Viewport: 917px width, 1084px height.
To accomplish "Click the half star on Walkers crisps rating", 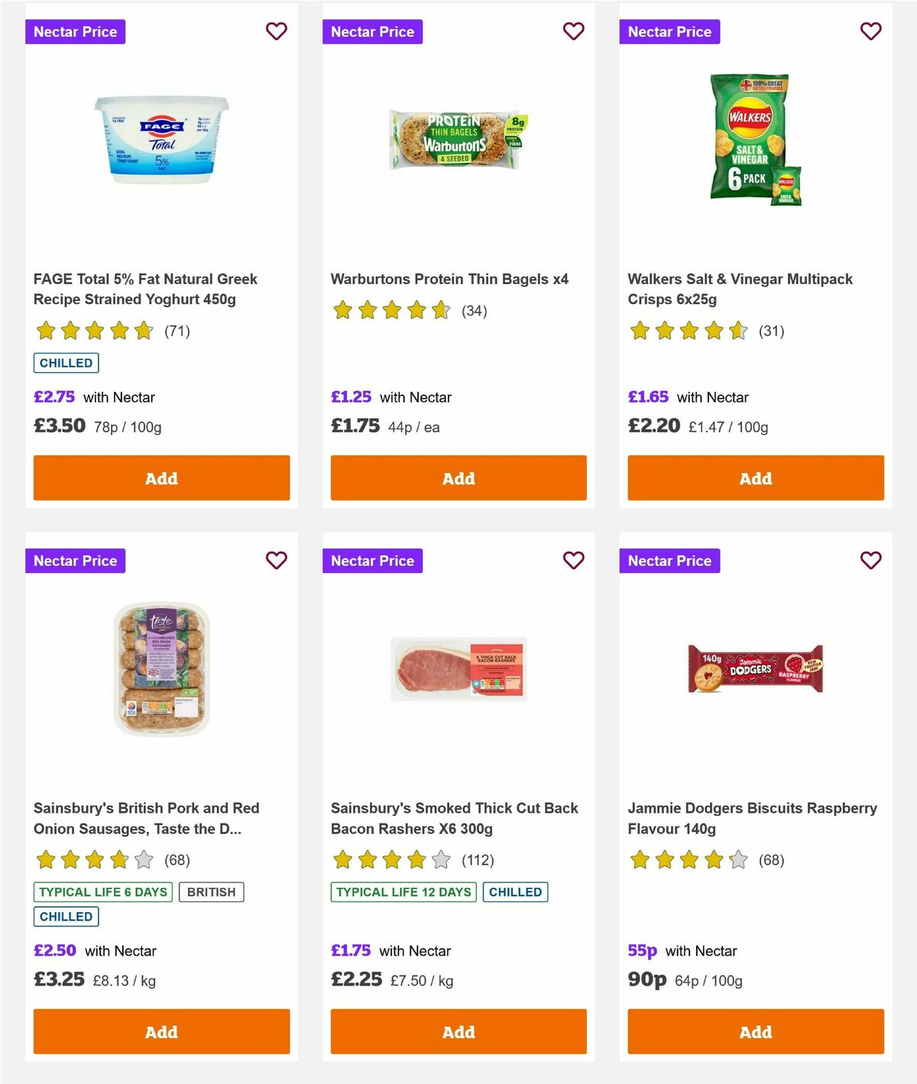I will 737,331.
